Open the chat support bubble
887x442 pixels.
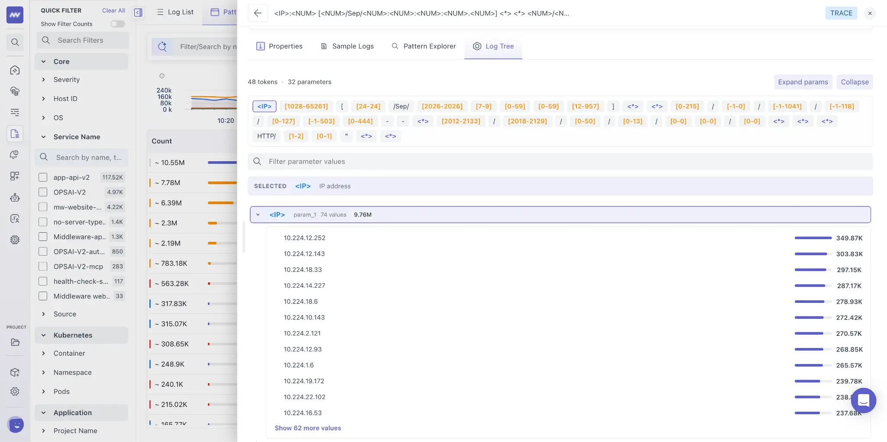pos(863,400)
